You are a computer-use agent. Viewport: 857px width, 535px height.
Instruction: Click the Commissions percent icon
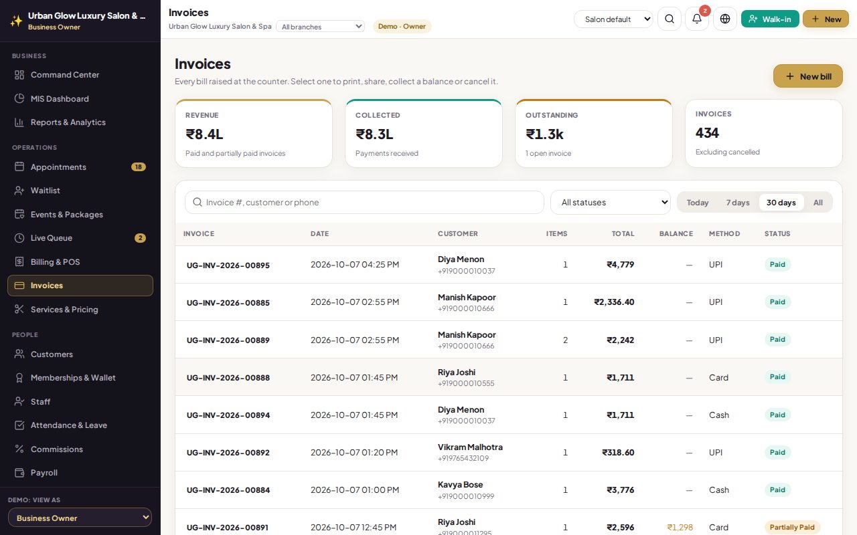coord(19,449)
